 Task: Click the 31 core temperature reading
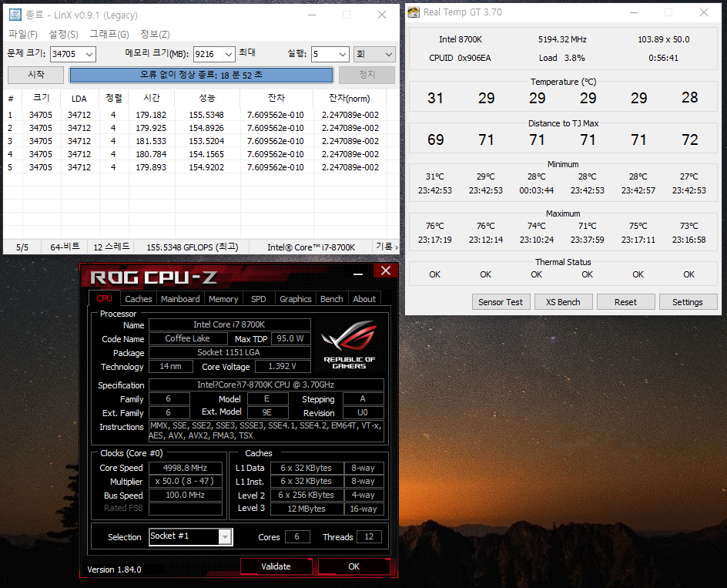pos(435,98)
